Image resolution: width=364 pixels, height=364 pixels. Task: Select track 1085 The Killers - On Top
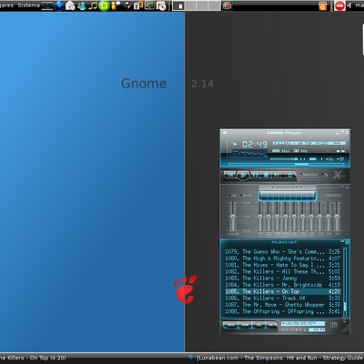[x=282, y=291]
